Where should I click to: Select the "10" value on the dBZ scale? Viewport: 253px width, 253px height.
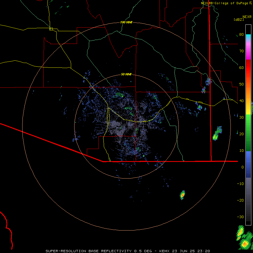[x=241, y=151]
